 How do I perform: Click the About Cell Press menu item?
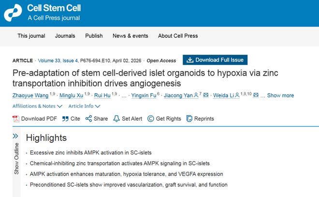(x=178, y=36)
